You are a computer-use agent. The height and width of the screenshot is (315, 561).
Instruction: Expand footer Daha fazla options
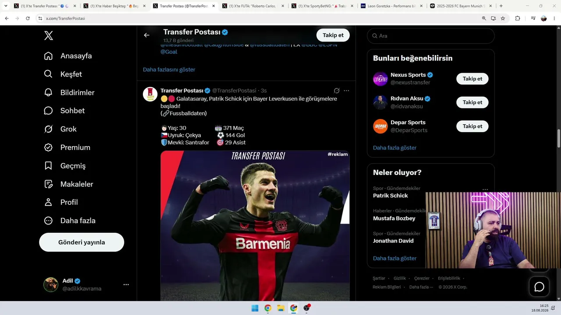(421, 287)
